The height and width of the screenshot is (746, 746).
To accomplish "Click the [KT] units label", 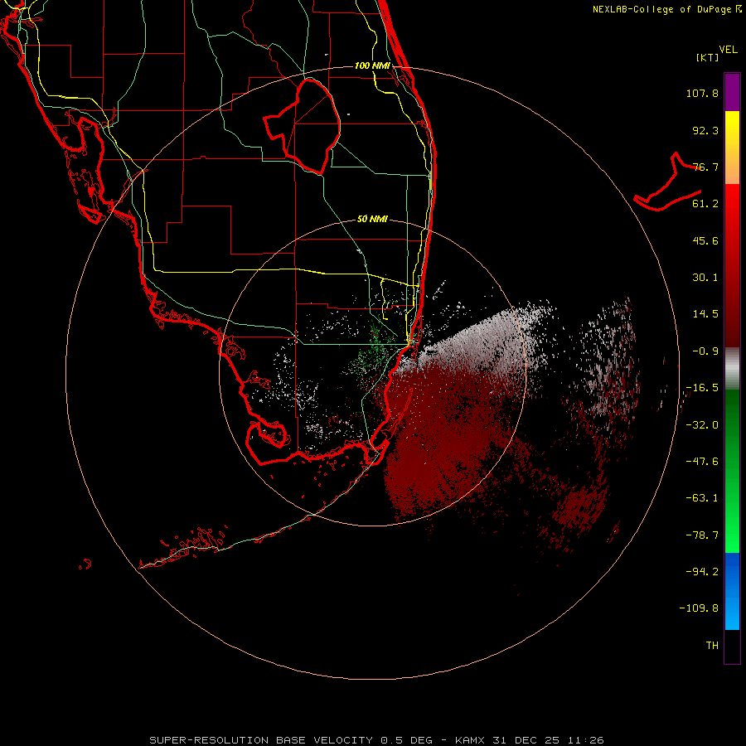I will pos(707,57).
